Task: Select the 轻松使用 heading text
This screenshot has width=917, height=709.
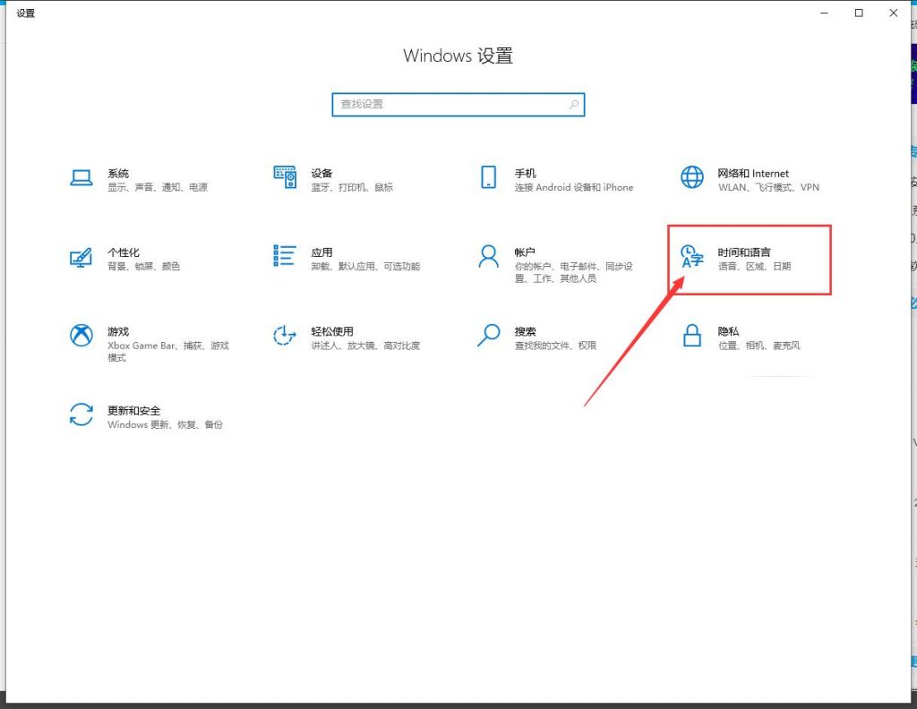Action: click(x=332, y=331)
